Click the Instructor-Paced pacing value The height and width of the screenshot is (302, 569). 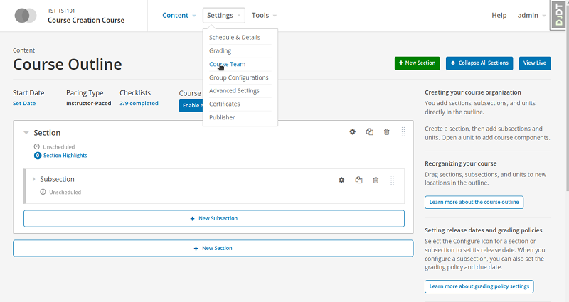[88, 103]
